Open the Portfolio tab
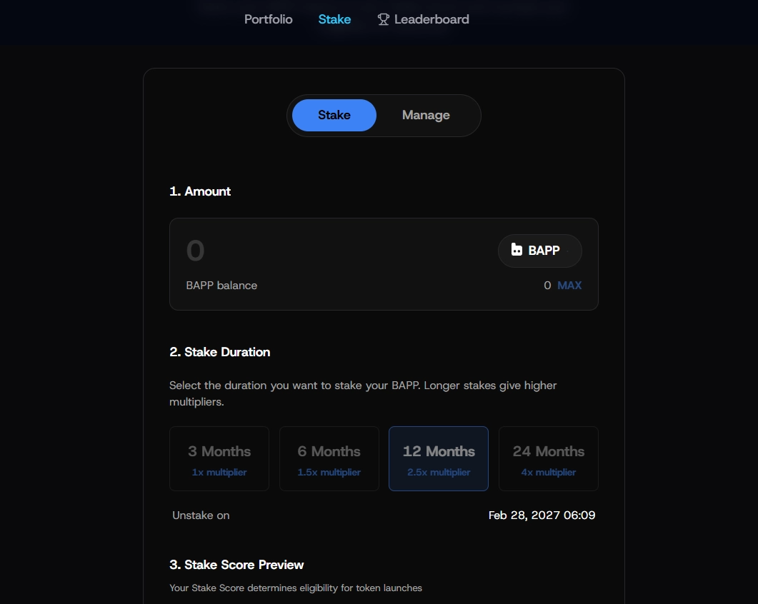Screen dimensions: 758x604 (x=269, y=19)
